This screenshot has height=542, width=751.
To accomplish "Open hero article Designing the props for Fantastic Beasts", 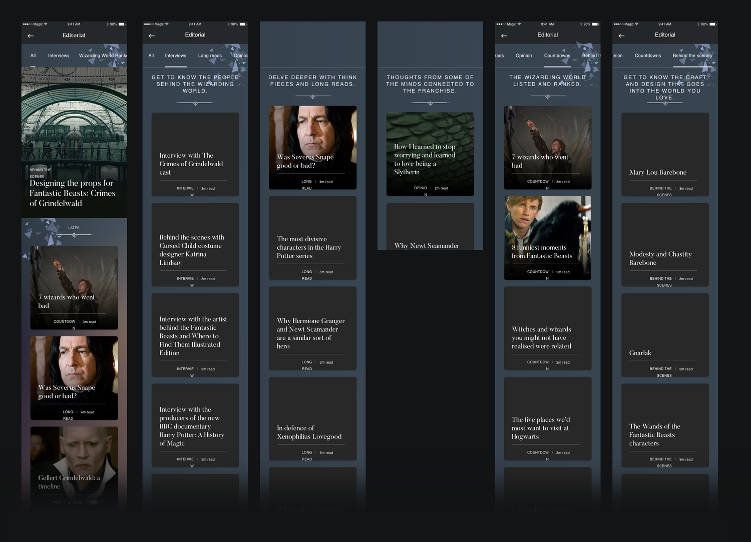I will pos(74,143).
